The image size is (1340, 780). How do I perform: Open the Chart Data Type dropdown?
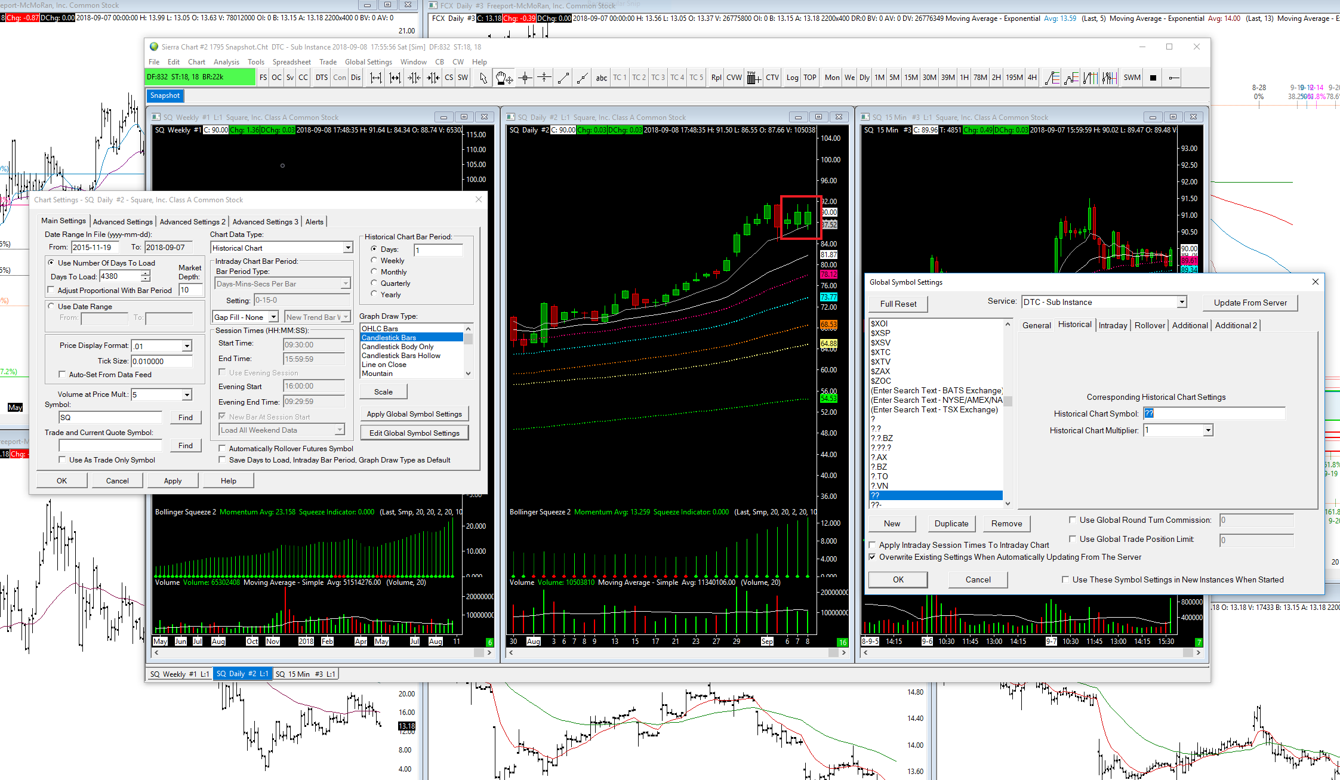tap(348, 248)
